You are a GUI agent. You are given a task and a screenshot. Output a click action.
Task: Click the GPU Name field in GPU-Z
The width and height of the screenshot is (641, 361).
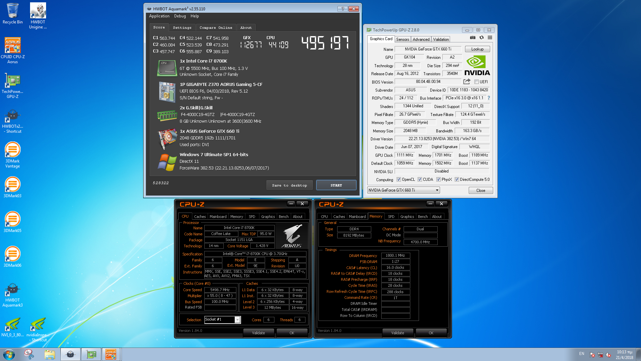pyautogui.click(x=428, y=49)
